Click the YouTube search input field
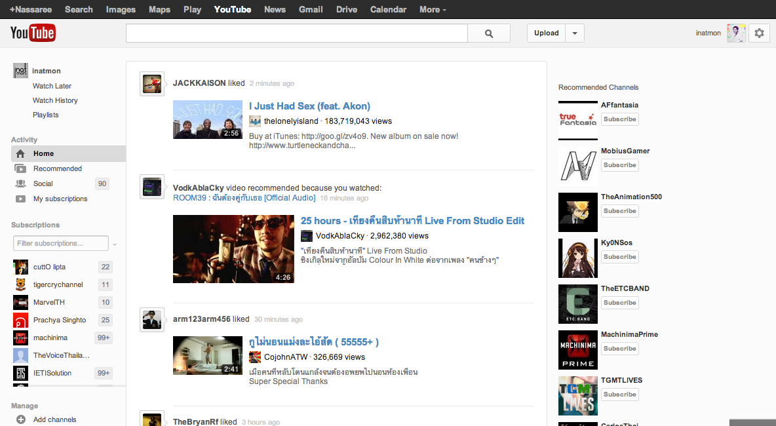Screen dimensions: 776x426 pyautogui.click(x=297, y=33)
